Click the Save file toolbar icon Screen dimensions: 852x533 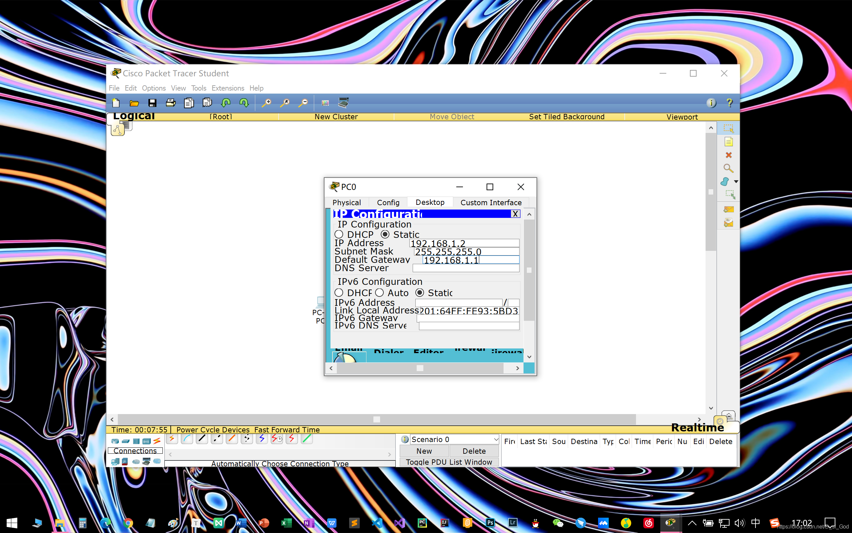[x=152, y=103]
